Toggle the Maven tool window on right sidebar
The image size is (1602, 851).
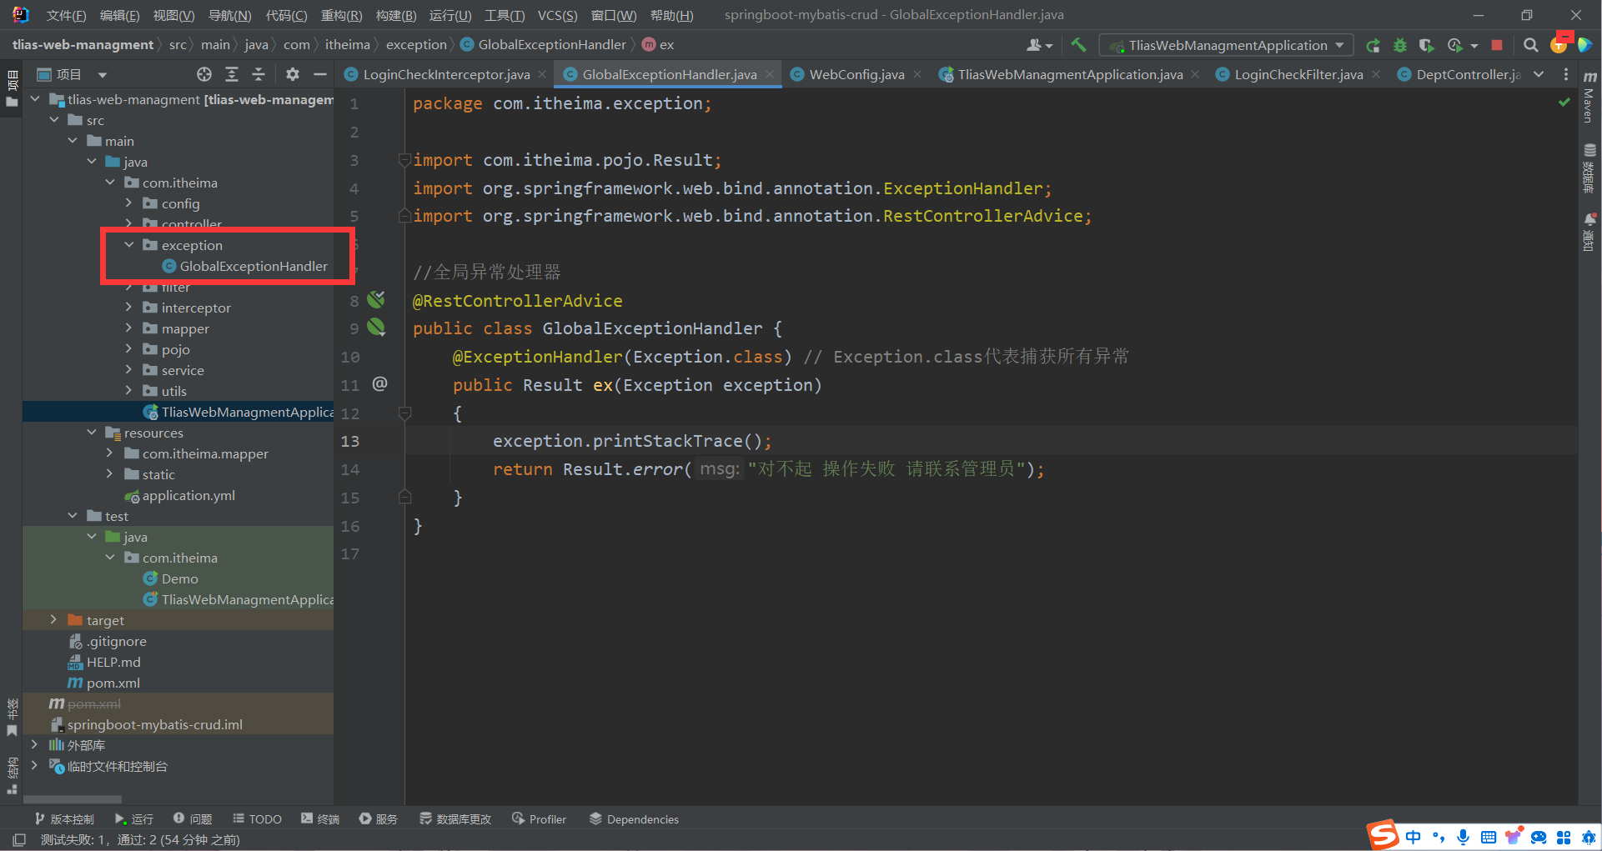(1589, 100)
